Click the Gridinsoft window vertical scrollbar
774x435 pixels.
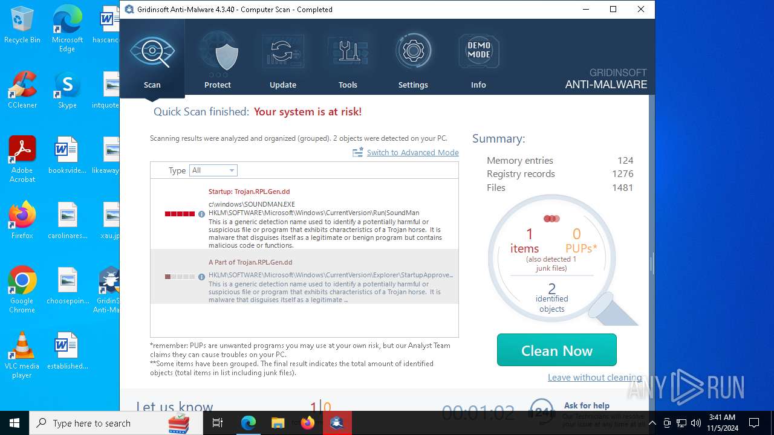click(651, 253)
